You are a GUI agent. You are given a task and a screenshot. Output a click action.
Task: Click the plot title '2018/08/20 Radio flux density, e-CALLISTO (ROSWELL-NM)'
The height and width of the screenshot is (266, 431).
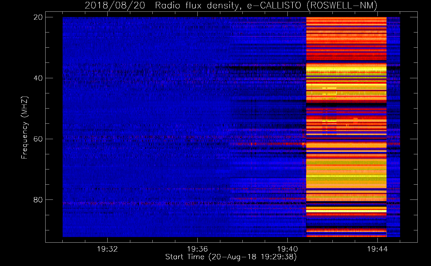click(x=231, y=5)
